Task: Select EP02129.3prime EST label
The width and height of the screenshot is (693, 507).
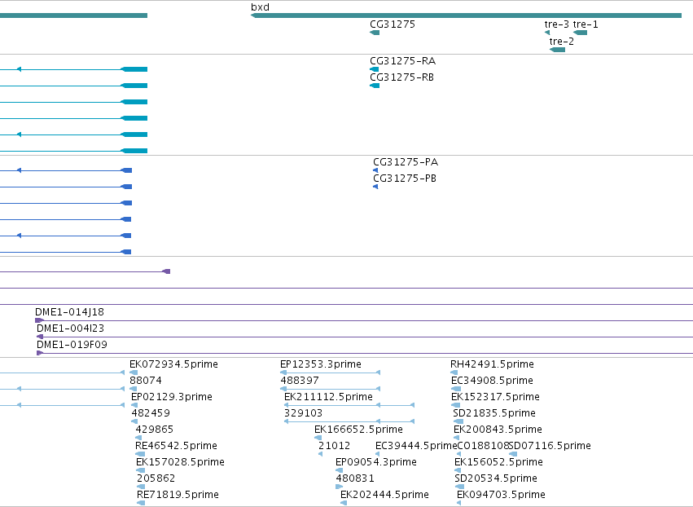Action: 172,397
